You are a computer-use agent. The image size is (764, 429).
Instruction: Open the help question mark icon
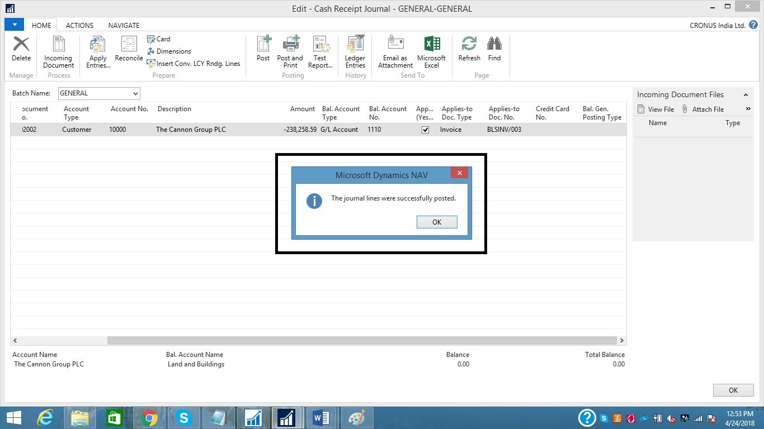753,25
